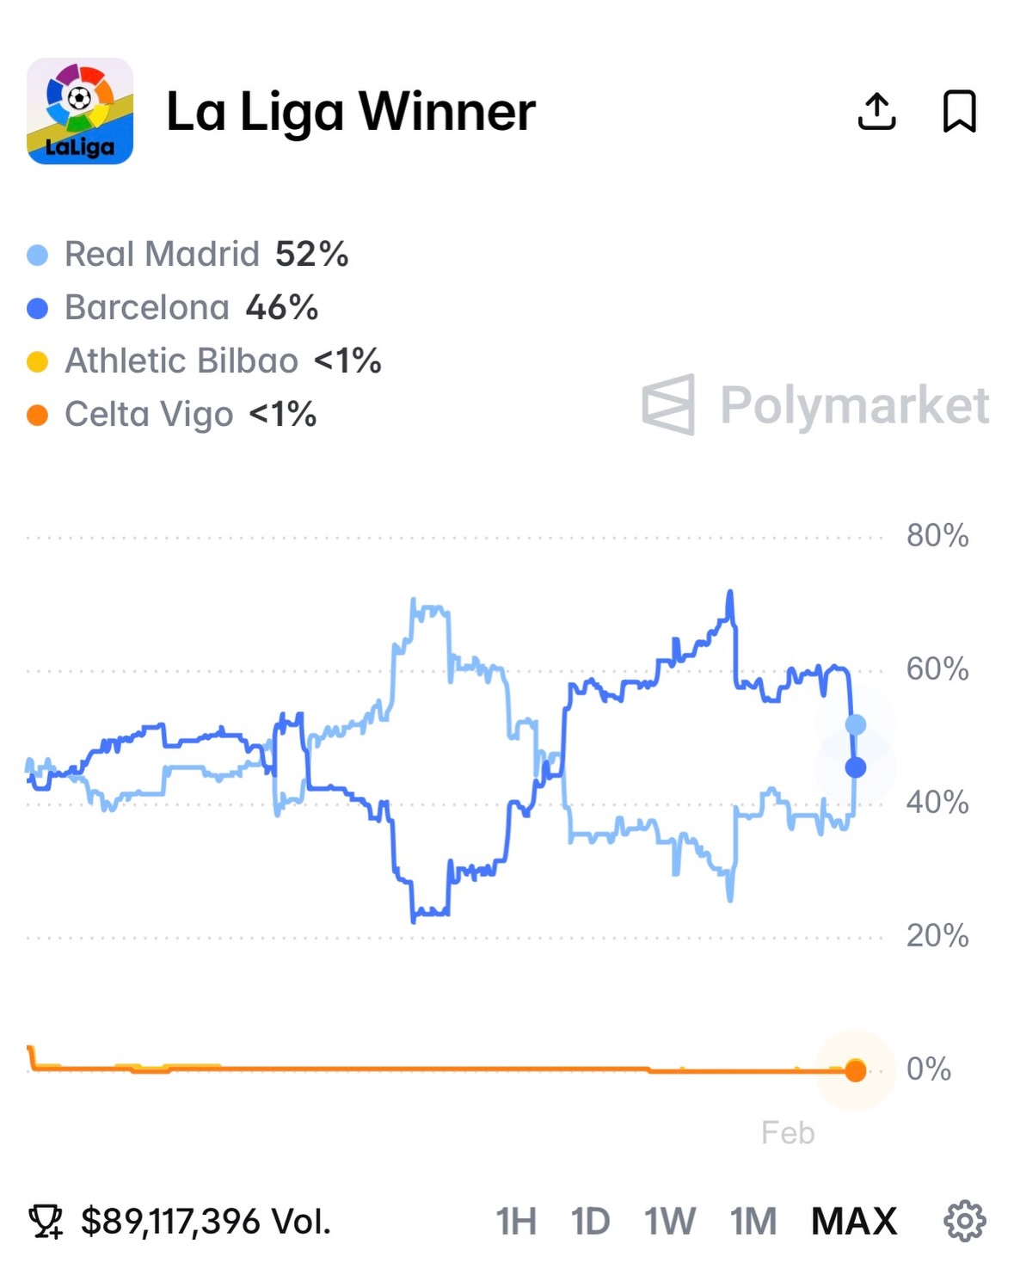Select the 1H time range
Image resolution: width=1014 pixels, height=1269 pixels.
[x=516, y=1221]
